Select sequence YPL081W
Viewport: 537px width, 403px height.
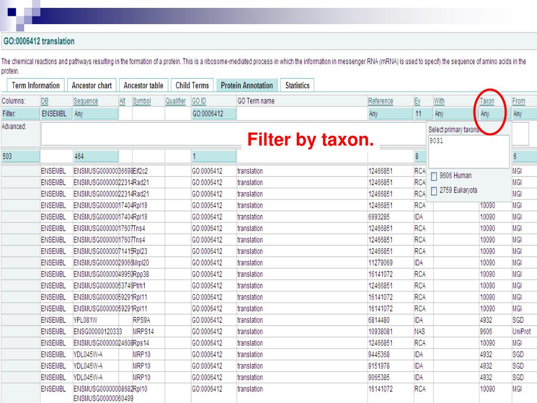pyautogui.click(x=85, y=320)
